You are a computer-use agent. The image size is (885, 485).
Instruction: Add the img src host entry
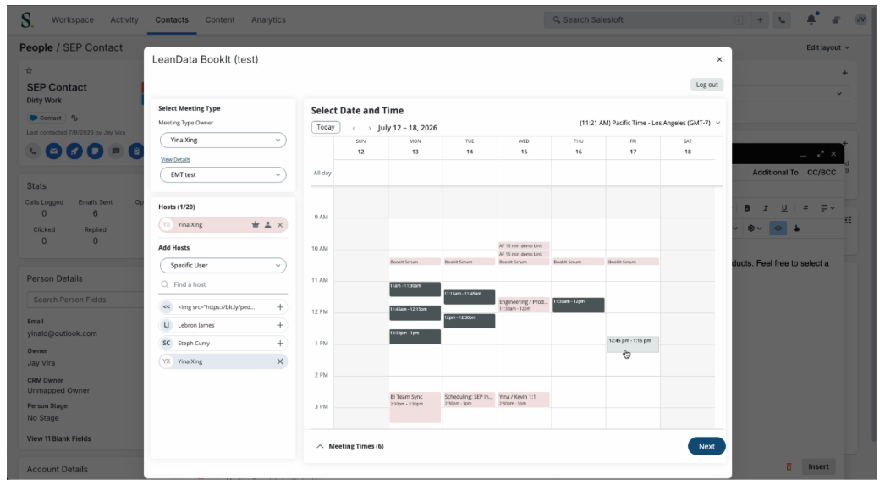[x=280, y=307]
